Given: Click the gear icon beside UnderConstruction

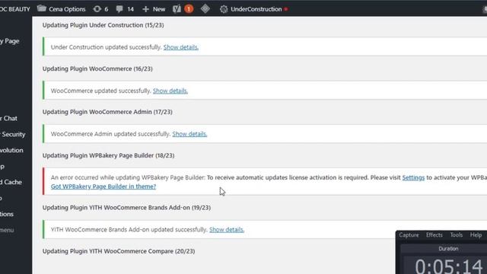Looking at the screenshot, I should click(x=224, y=9).
